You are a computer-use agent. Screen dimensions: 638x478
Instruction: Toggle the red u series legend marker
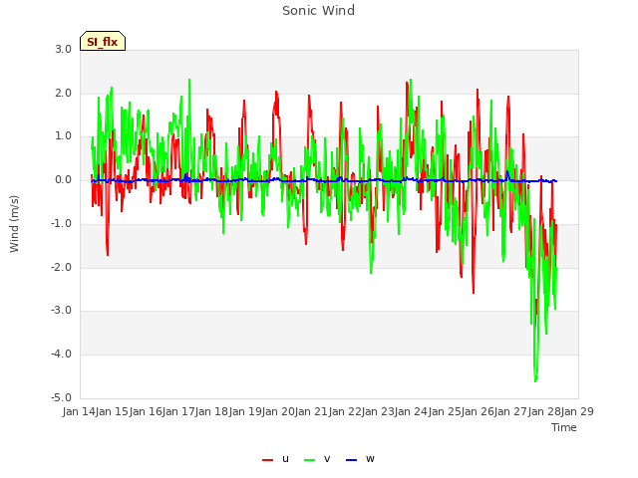click(267, 460)
